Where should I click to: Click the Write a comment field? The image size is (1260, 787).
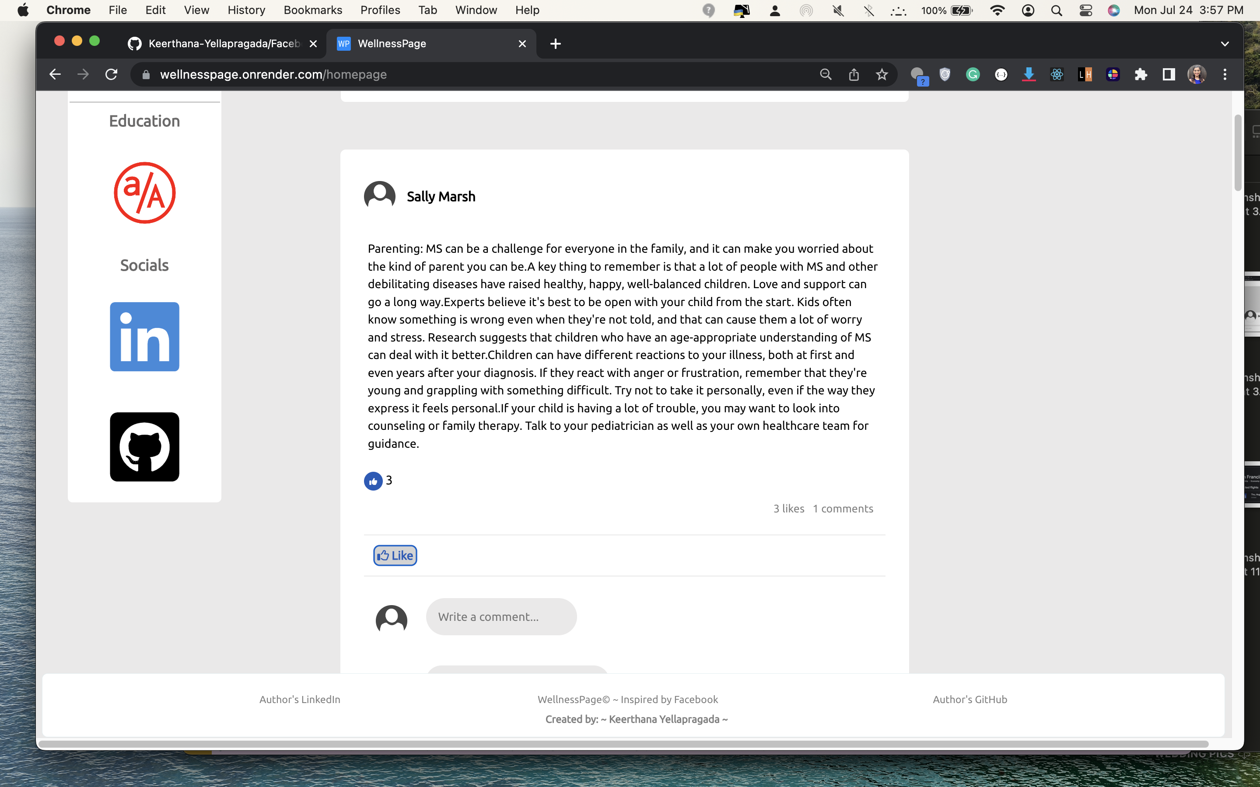coord(501,616)
